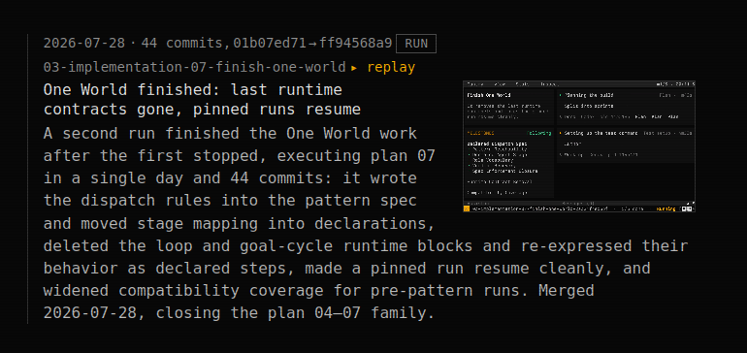Viewport: 747px width, 353px height.
Task: Click the commit range 01b07ed71→ff94568a9
Action: pos(312,44)
